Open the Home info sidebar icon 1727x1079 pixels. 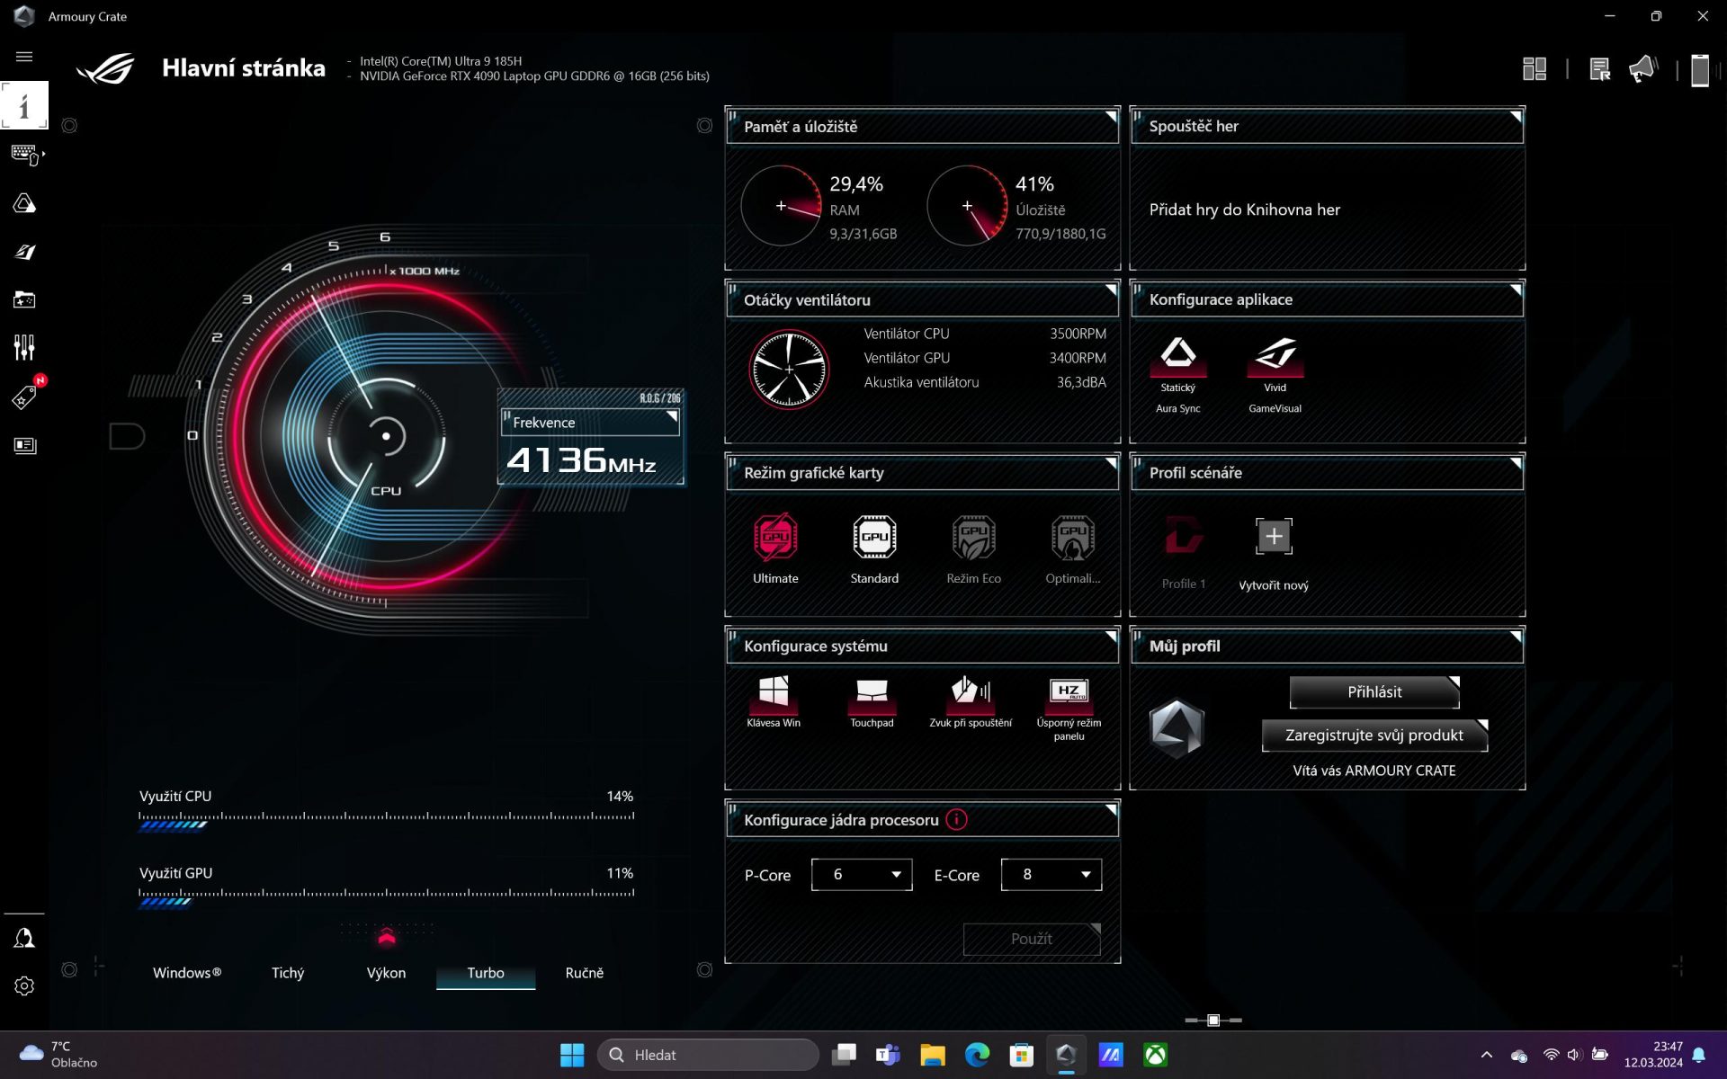click(24, 106)
